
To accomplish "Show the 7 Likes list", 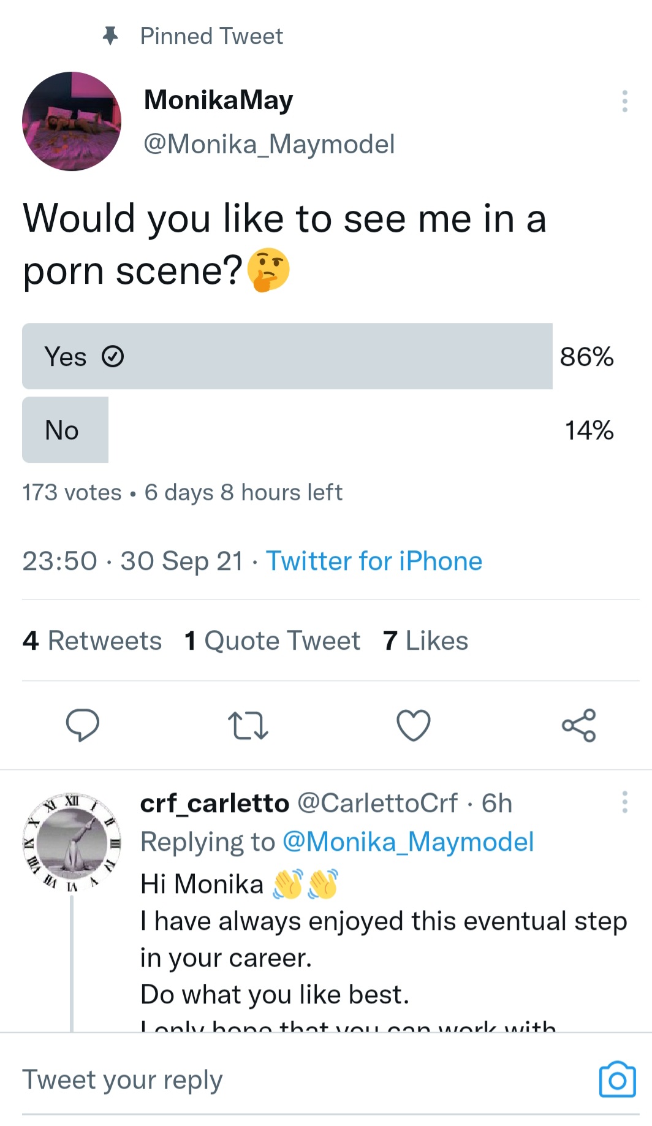I will [425, 641].
